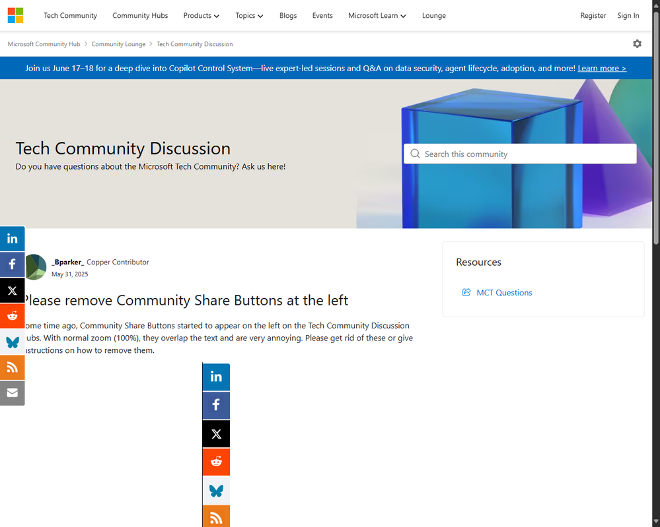660x527 pixels.
Task: Open Community Lounge breadcrumb
Action: tap(118, 44)
